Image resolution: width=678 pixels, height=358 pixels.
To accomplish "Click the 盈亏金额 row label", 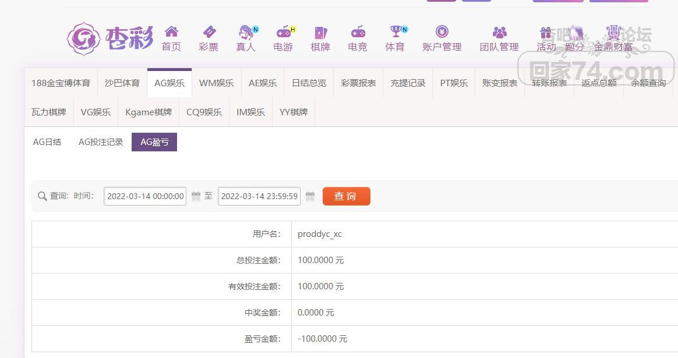I will (263, 339).
